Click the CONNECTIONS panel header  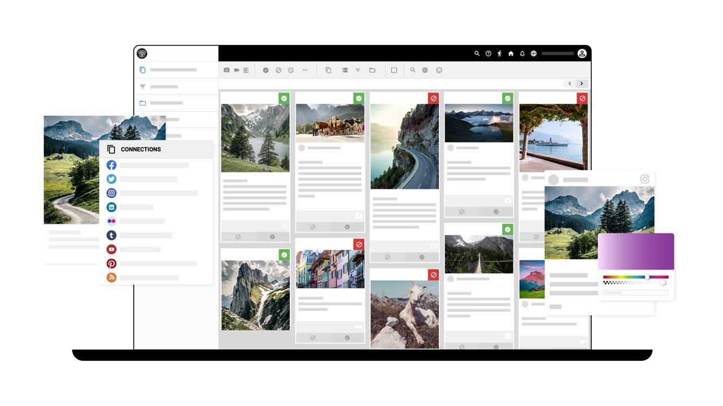point(141,149)
